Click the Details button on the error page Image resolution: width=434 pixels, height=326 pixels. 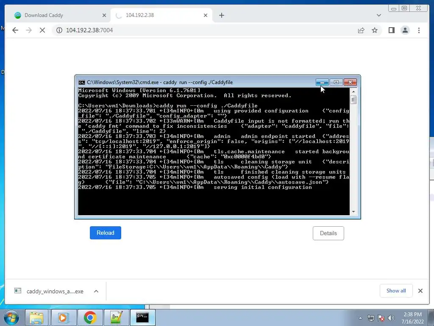[x=328, y=233]
